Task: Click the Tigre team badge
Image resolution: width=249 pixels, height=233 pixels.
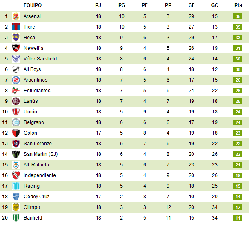Action: [x=16, y=27]
